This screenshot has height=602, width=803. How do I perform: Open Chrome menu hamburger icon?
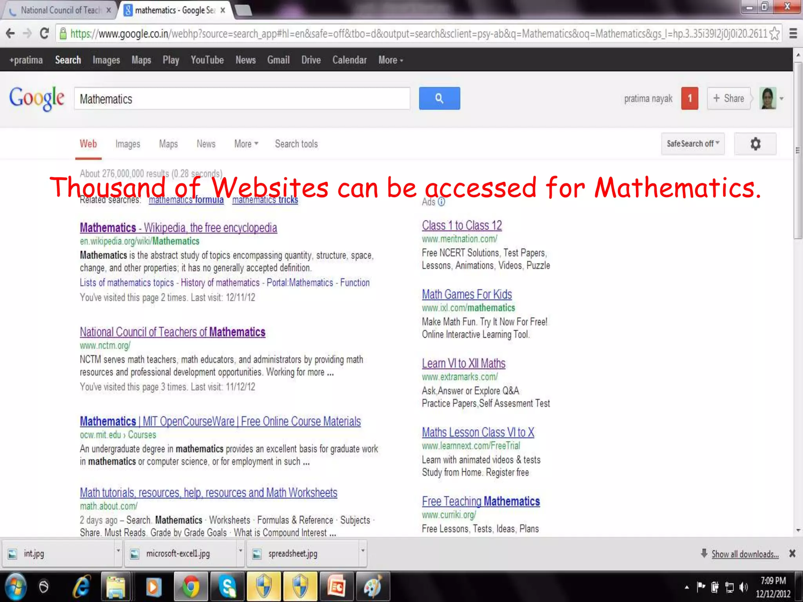tap(793, 34)
